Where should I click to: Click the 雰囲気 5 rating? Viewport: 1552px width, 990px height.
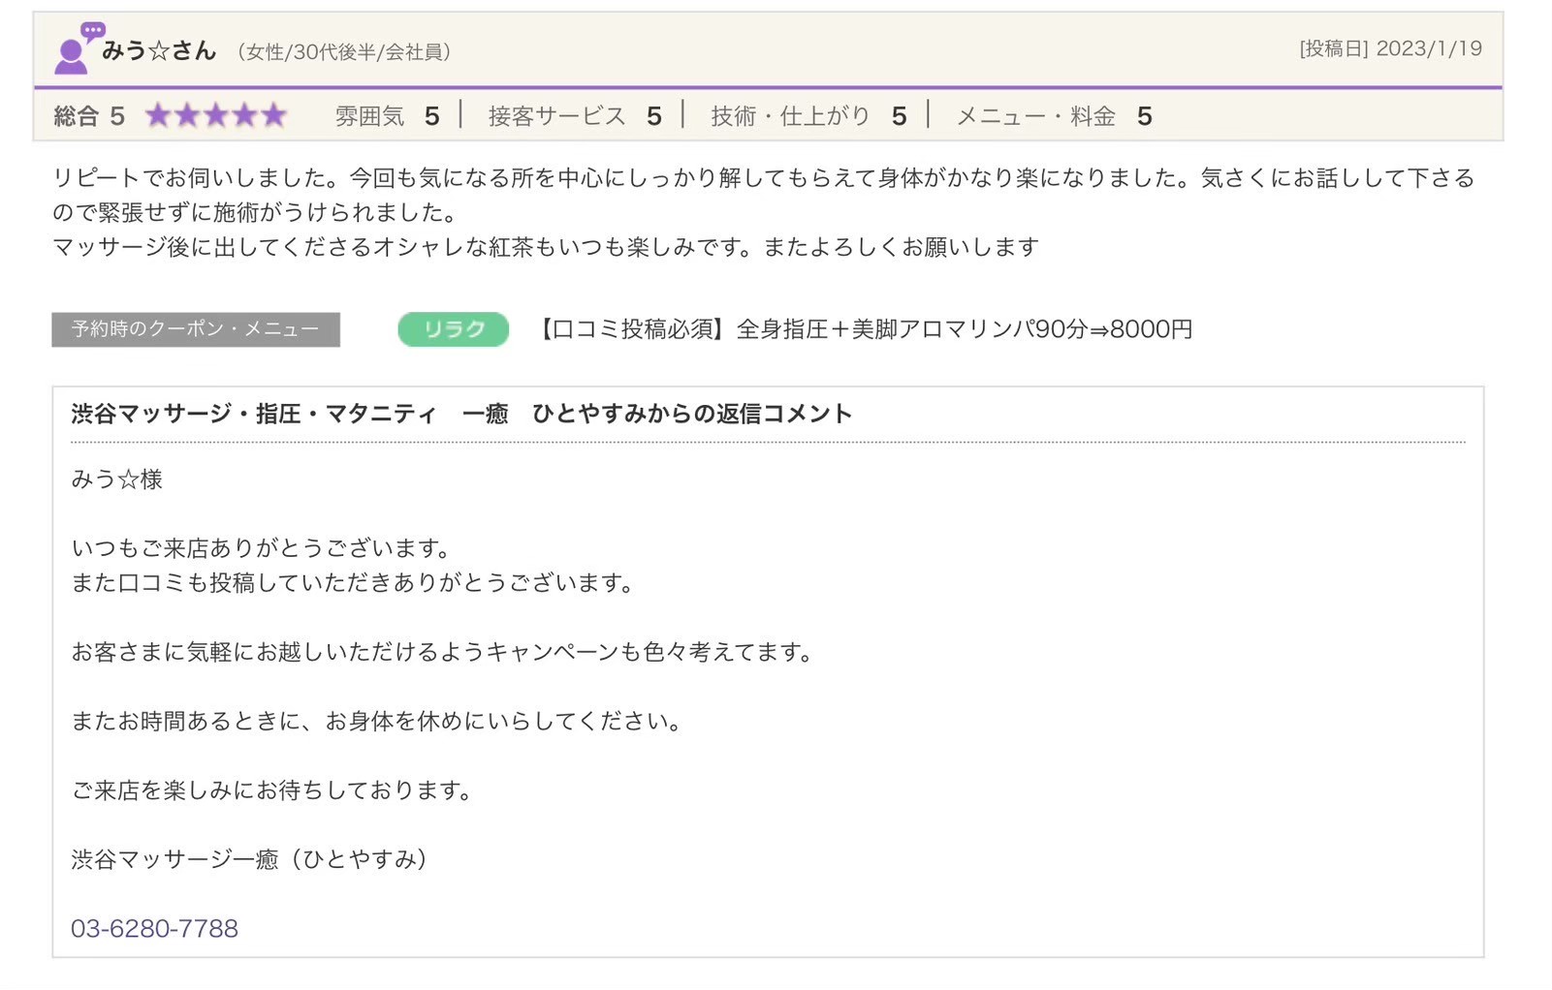point(387,116)
